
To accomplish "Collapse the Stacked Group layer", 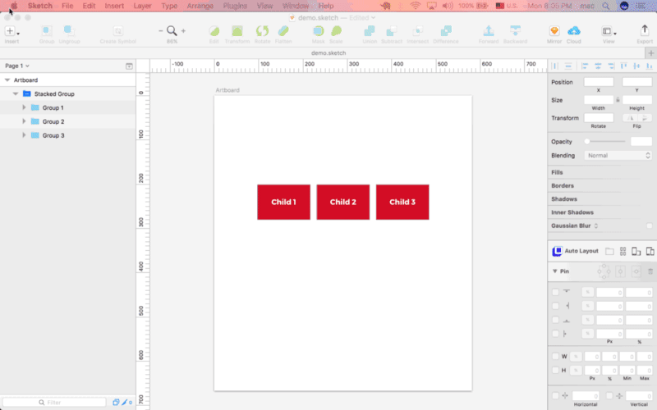I will (x=16, y=93).
